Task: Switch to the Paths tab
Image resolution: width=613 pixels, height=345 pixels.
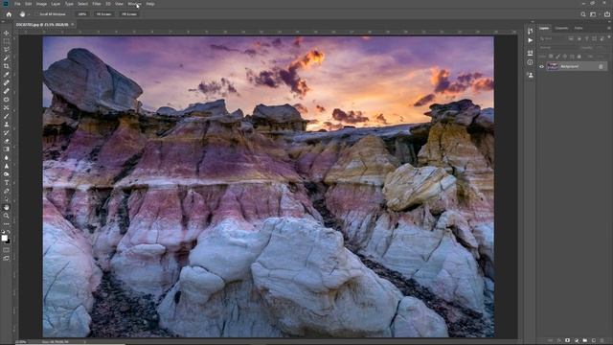Action: coord(579,28)
